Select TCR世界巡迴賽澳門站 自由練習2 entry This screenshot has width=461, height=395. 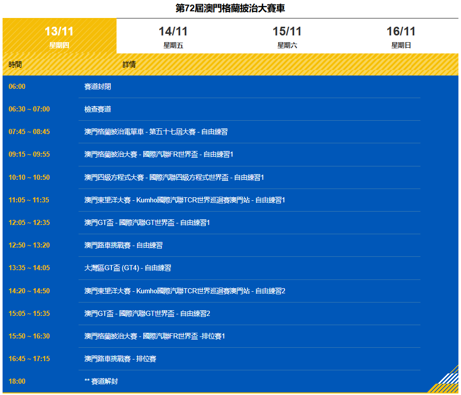(184, 291)
